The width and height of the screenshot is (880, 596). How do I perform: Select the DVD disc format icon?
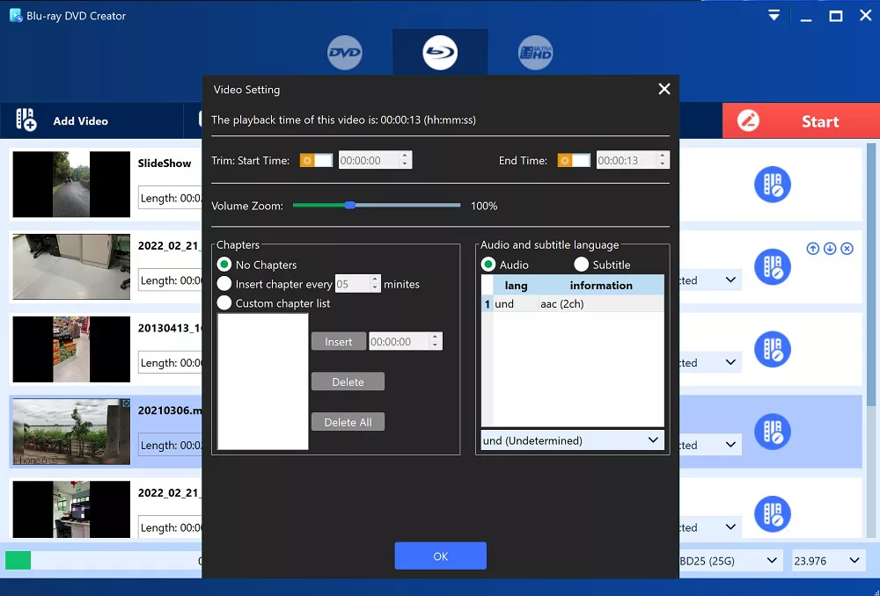345,54
